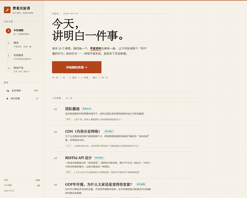
Task: Click the 今日课题 · 10 条 heading
Action: 62,98
